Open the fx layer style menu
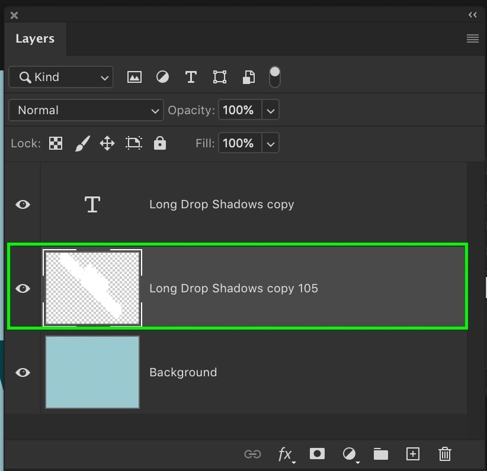The width and height of the screenshot is (487, 471). [x=286, y=454]
